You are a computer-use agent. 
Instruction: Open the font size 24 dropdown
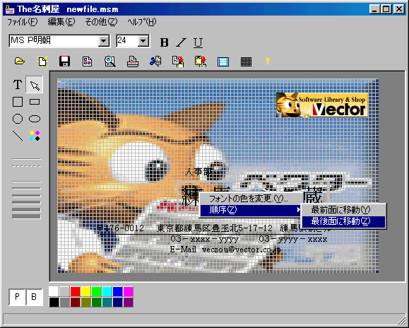tap(143, 41)
